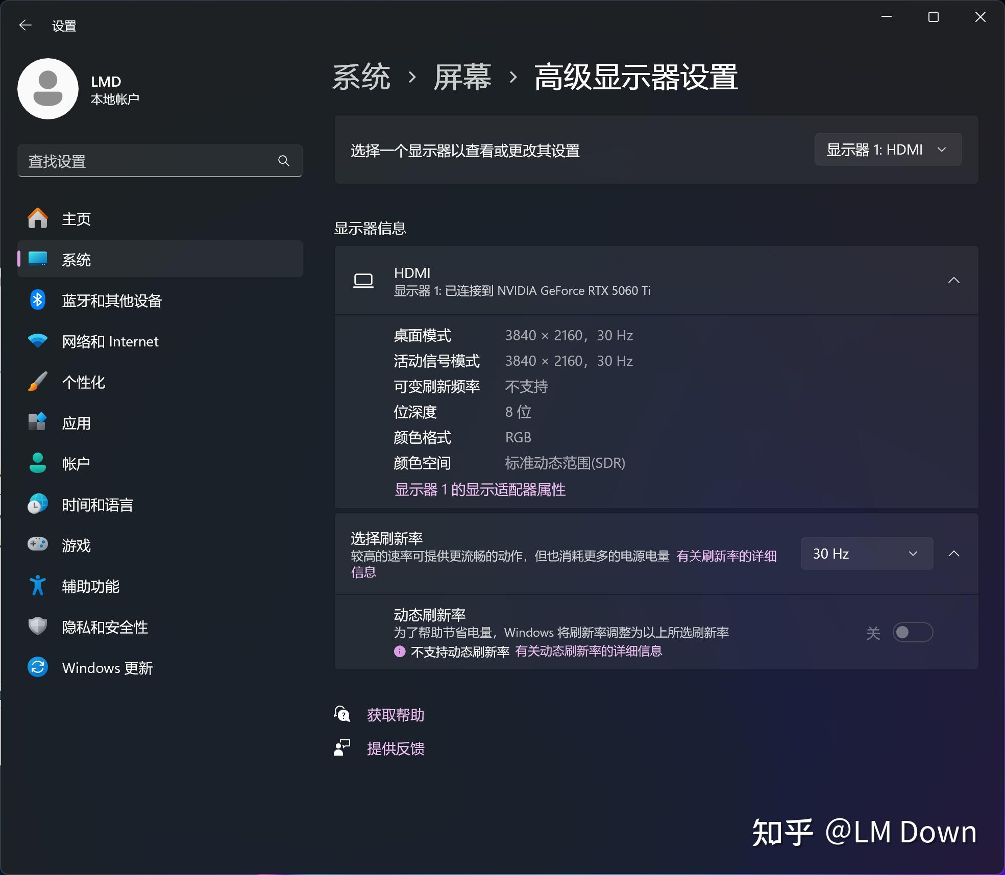Open 帐户 settings
This screenshot has width=1005, height=875.
click(75, 463)
